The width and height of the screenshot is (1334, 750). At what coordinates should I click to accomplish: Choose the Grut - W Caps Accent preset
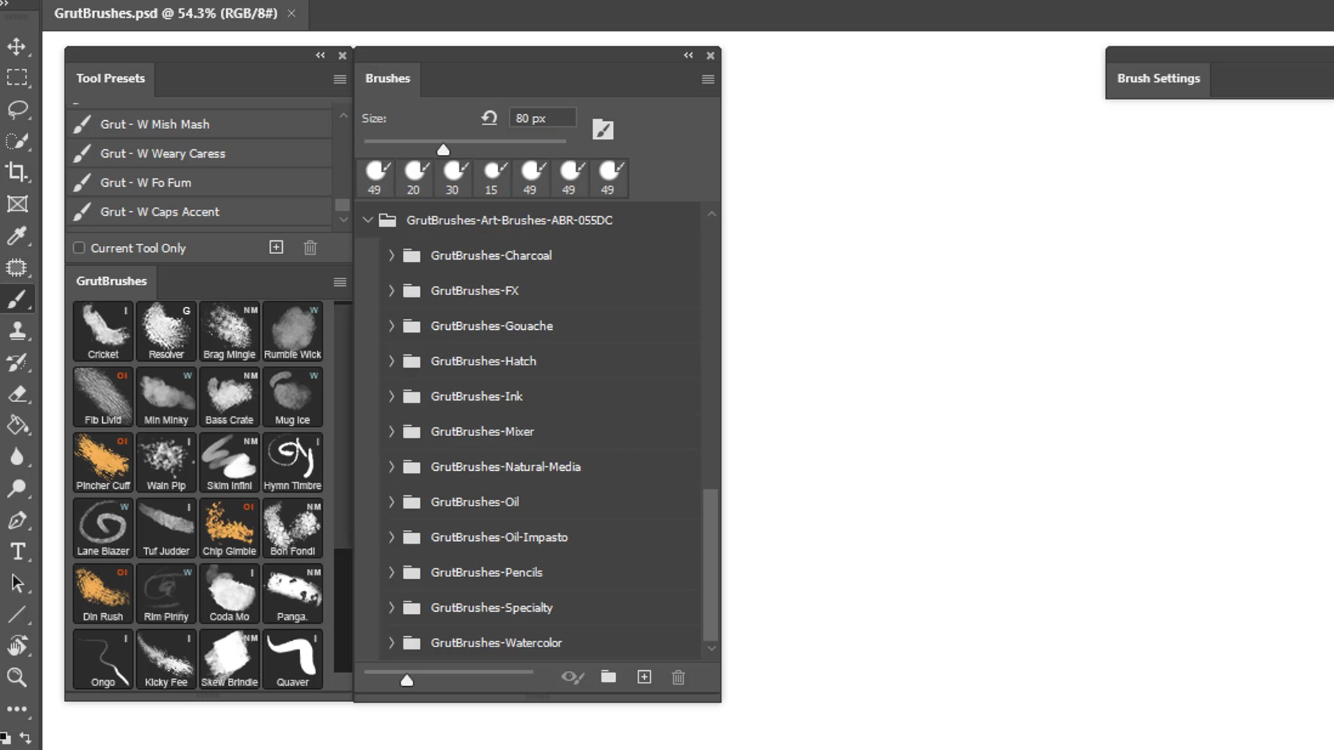[199, 212]
